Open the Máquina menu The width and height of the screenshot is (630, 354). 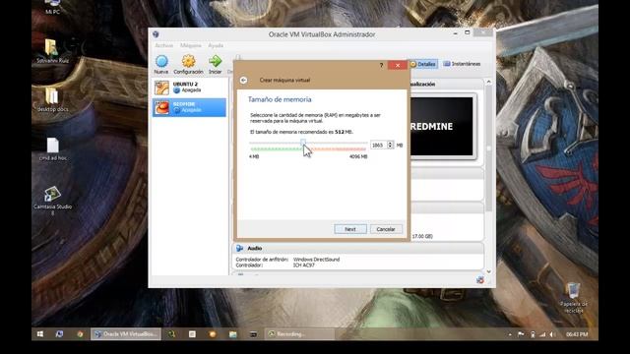click(x=190, y=46)
